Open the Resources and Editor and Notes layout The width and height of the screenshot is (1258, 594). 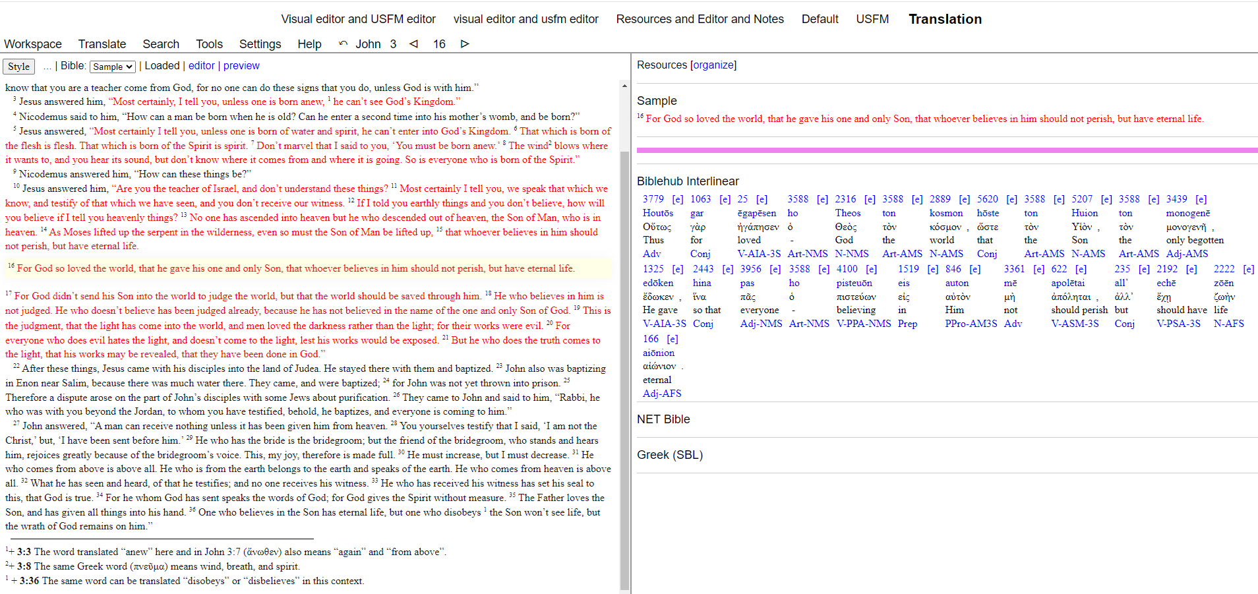pos(700,19)
